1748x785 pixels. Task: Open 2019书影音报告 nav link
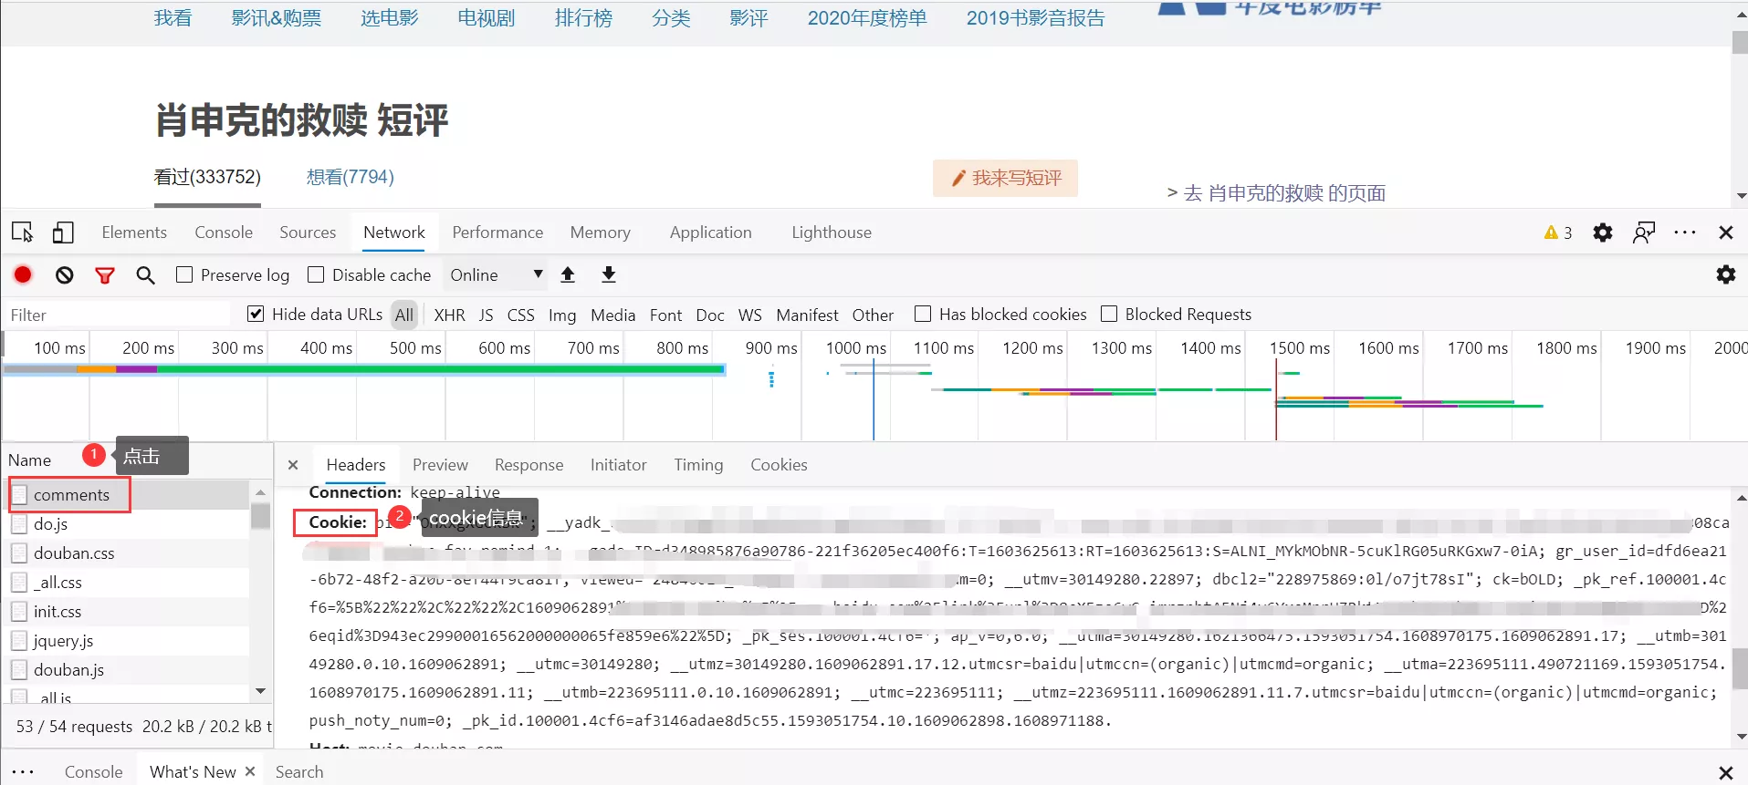coord(1035,18)
